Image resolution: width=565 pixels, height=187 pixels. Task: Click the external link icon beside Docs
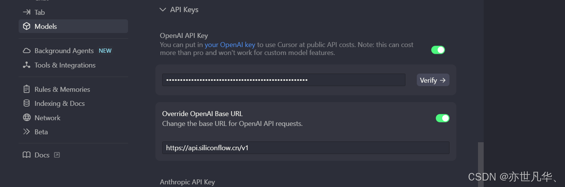[57, 155]
